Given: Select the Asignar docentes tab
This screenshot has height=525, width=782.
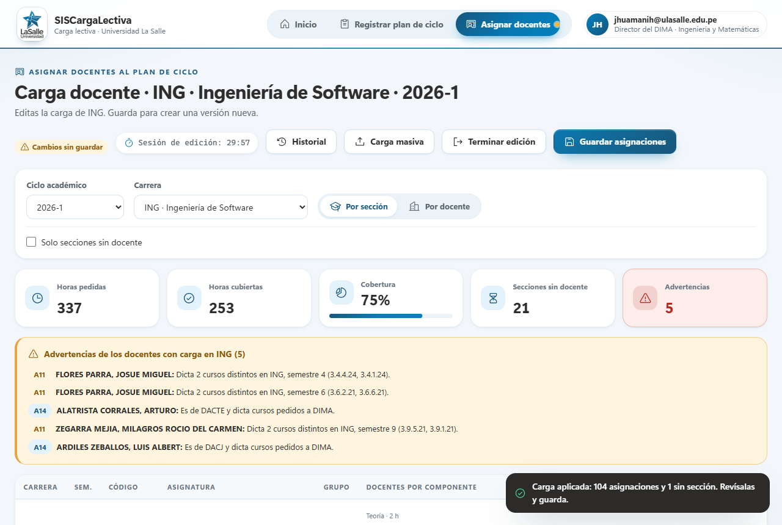Looking at the screenshot, I should 508,24.
